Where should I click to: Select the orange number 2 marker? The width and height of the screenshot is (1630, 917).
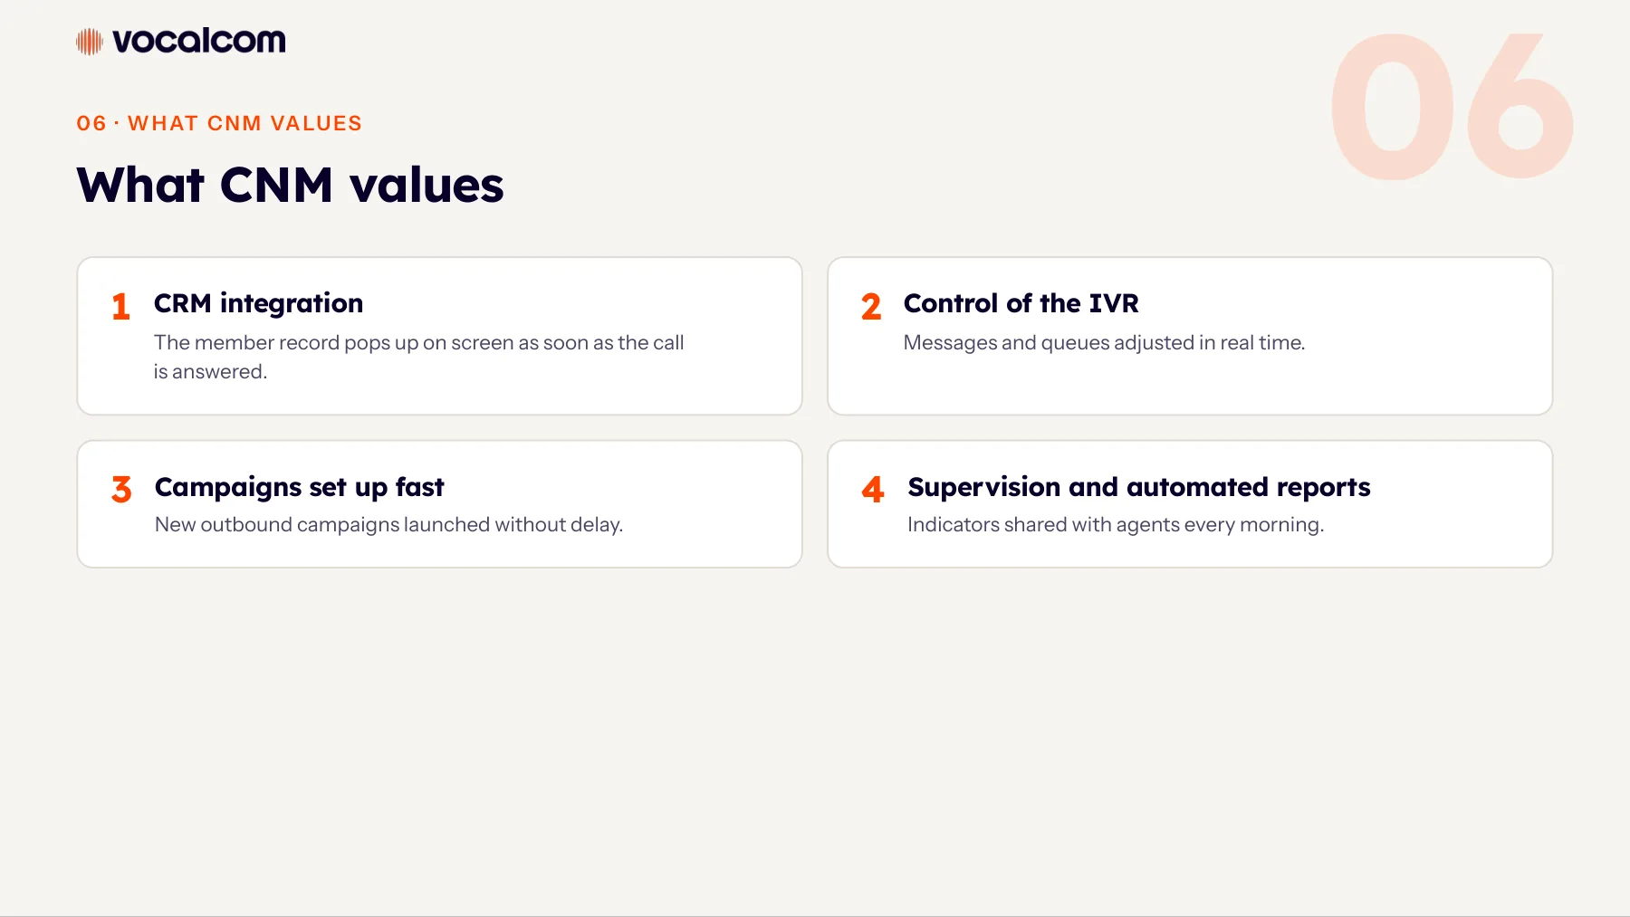pyautogui.click(x=871, y=307)
